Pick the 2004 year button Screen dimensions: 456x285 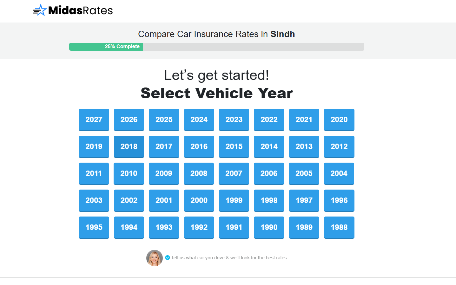pos(339,173)
